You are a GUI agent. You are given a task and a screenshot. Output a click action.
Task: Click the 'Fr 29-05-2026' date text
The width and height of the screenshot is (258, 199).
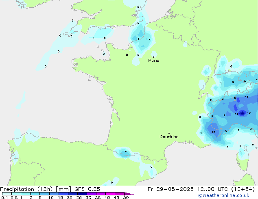click(171, 189)
